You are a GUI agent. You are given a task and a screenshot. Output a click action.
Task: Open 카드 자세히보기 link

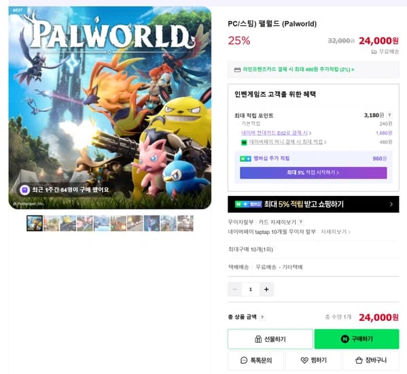coord(277,222)
